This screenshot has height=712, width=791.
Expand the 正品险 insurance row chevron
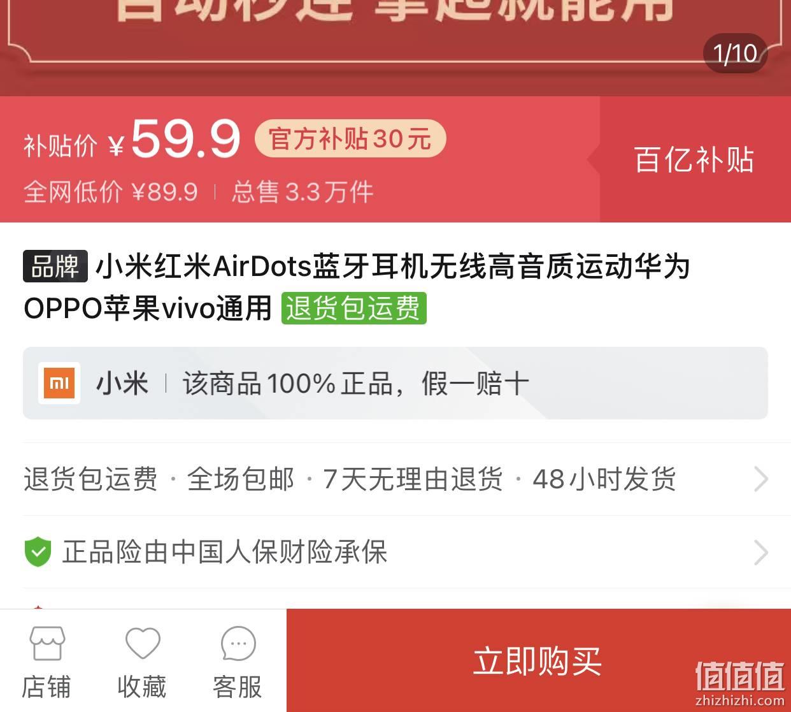761,553
